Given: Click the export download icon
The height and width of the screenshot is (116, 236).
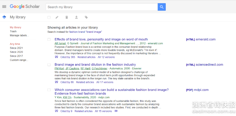Looking at the screenshot, I should tap(76, 17).
